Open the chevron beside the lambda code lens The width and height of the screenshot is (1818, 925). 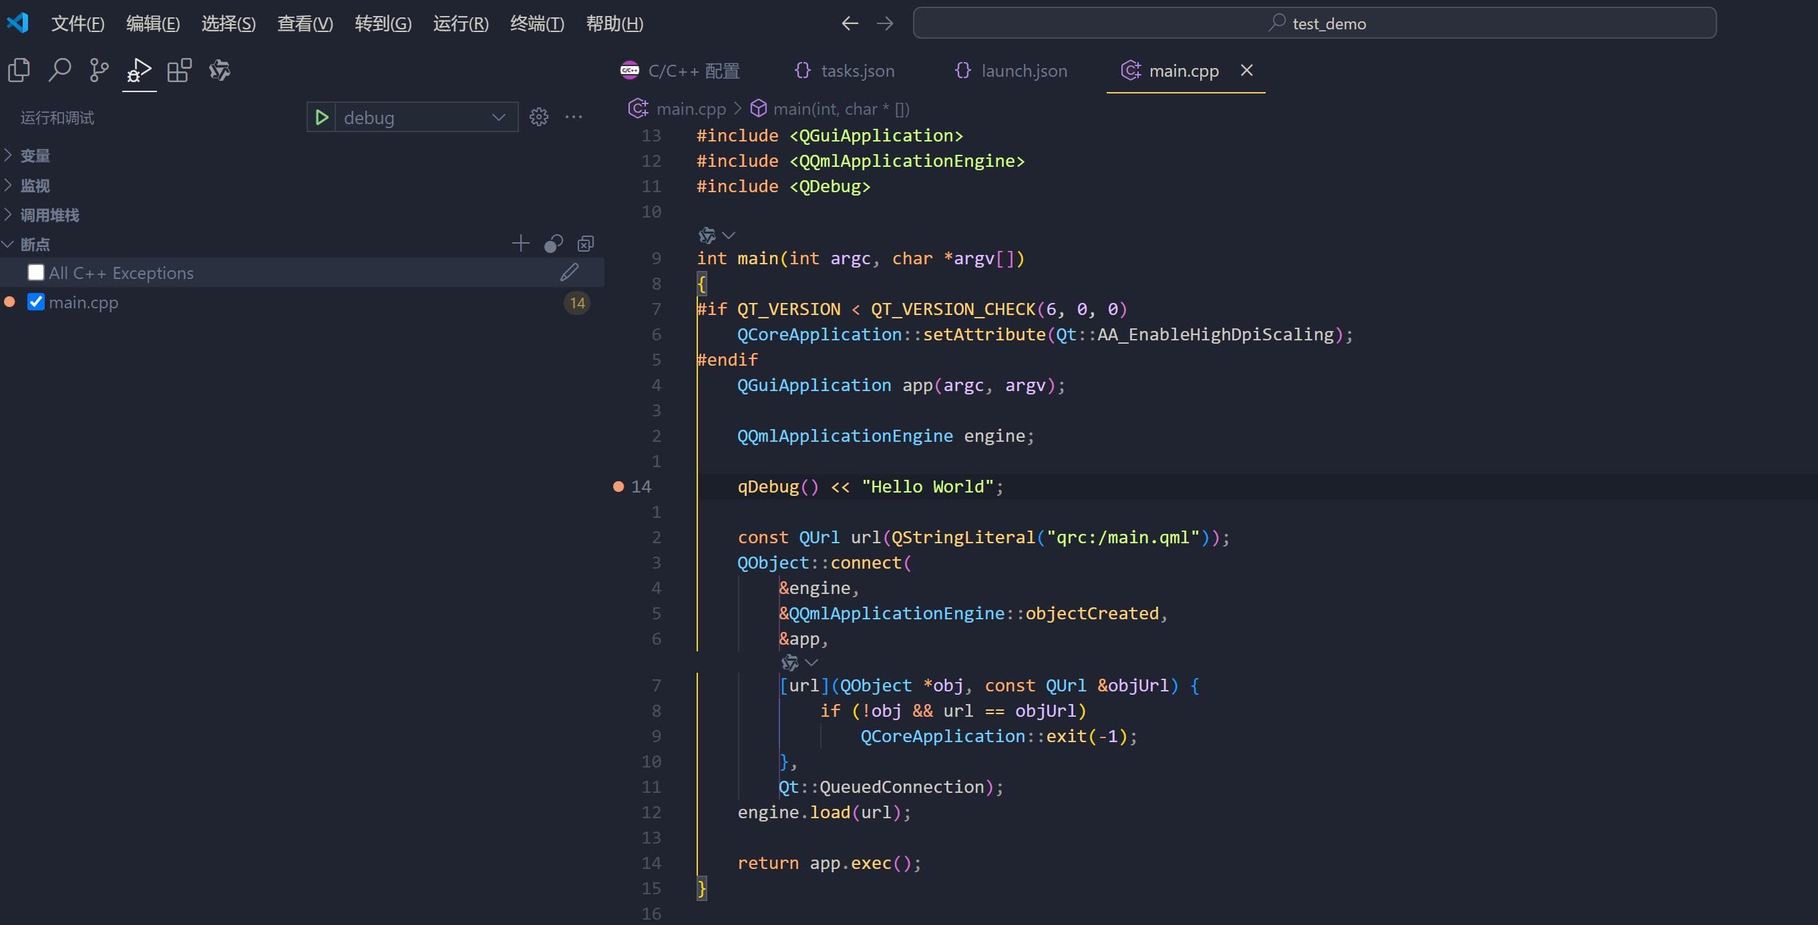[x=811, y=662]
